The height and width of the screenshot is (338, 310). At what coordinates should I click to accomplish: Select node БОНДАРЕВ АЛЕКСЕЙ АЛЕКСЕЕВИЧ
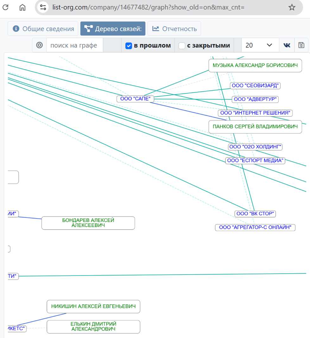click(88, 223)
